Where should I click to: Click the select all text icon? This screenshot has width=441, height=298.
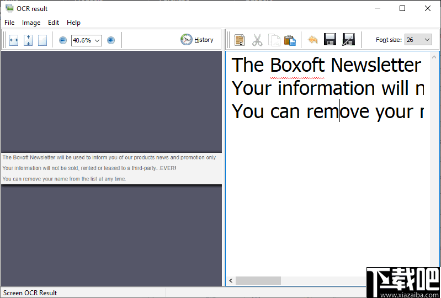click(240, 40)
